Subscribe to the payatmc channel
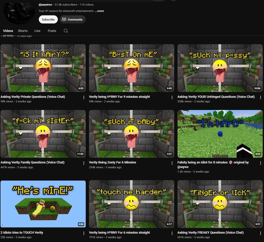The width and height of the screenshot is (264, 242). coord(48,20)
